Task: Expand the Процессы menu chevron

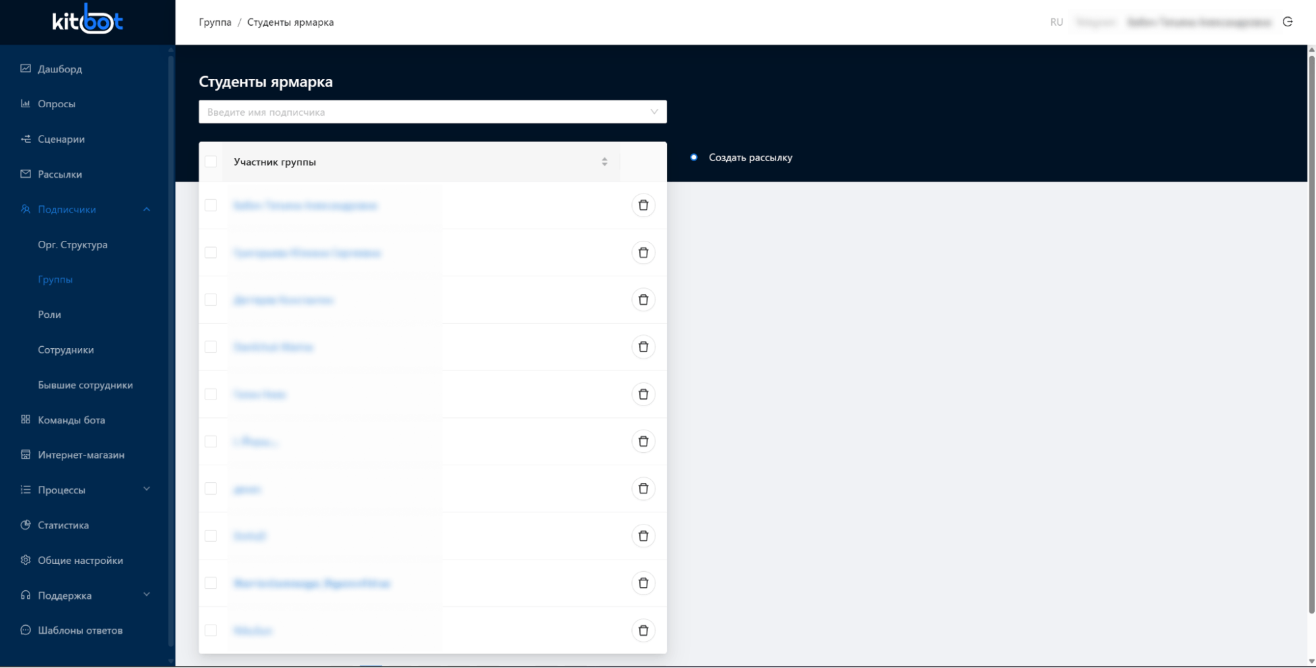Action: click(147, 489)
